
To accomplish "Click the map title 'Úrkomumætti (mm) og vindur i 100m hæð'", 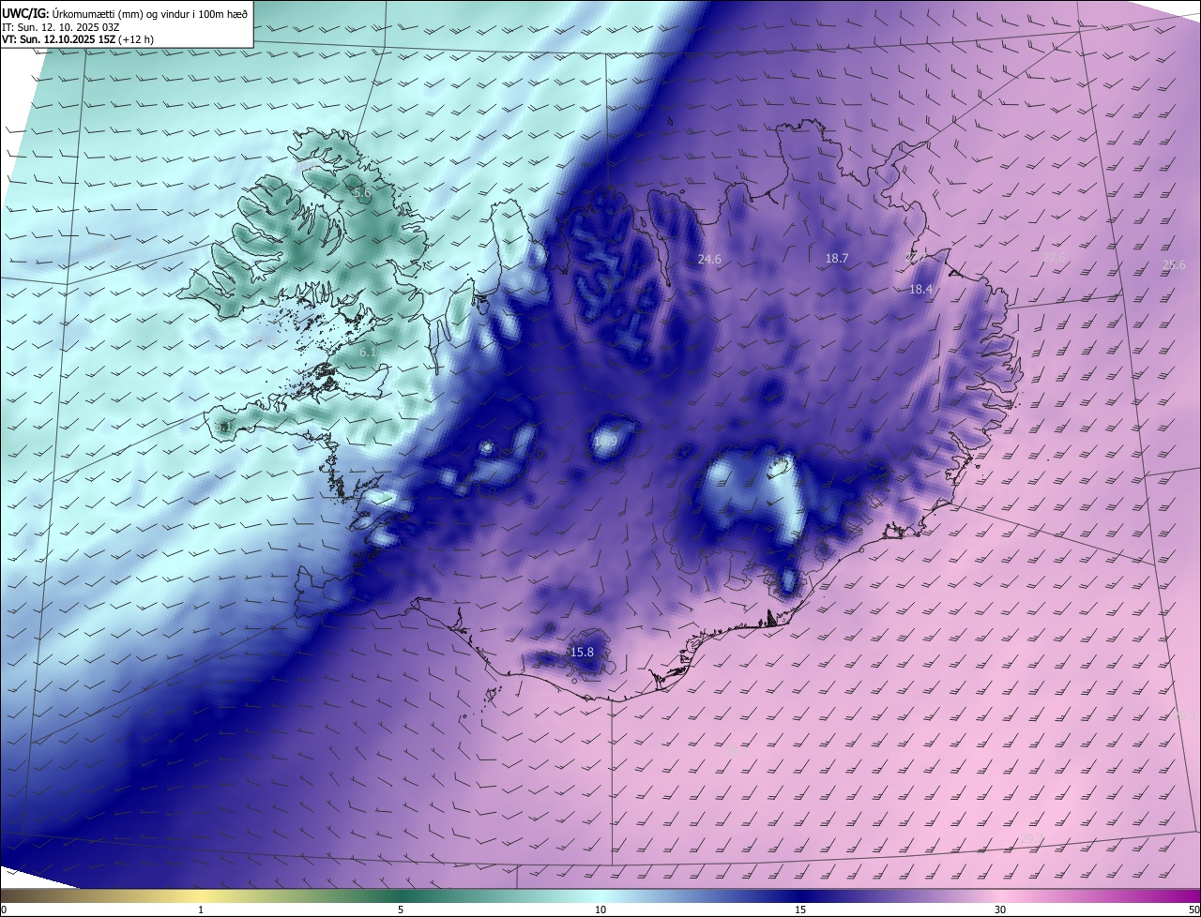I will 150,13.
